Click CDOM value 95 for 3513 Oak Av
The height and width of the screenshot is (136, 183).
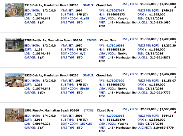87,19
